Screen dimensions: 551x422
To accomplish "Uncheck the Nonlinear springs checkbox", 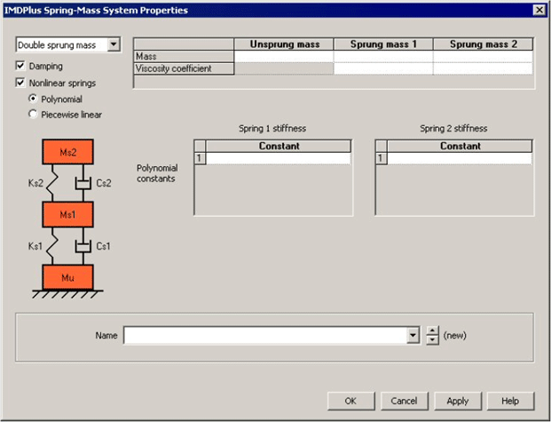I will [x=20, y=83].
